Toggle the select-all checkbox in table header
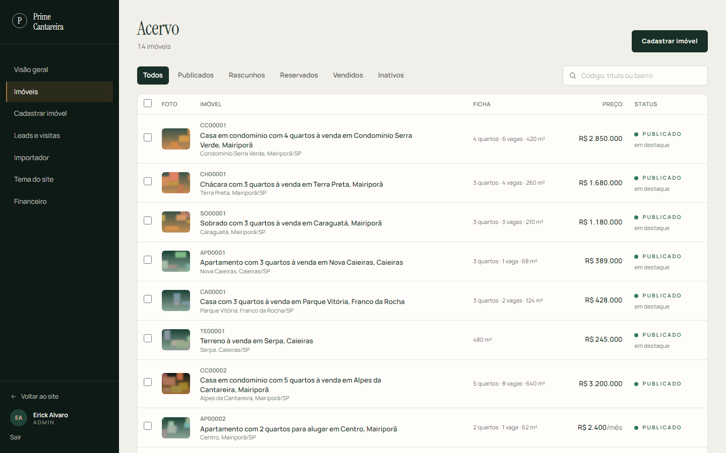Image resolution: width=726 pixels, height=453 pixels. click(x=148, y=103)
